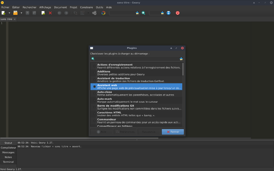Open the new-file template dropdown arrow
The height and width of the screenshot is (171, 274).
(x=9, y=13)
